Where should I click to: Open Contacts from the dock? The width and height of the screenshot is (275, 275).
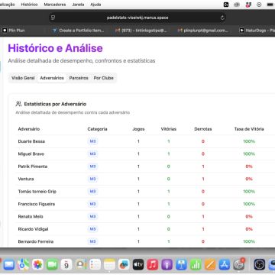coord(81,265)
